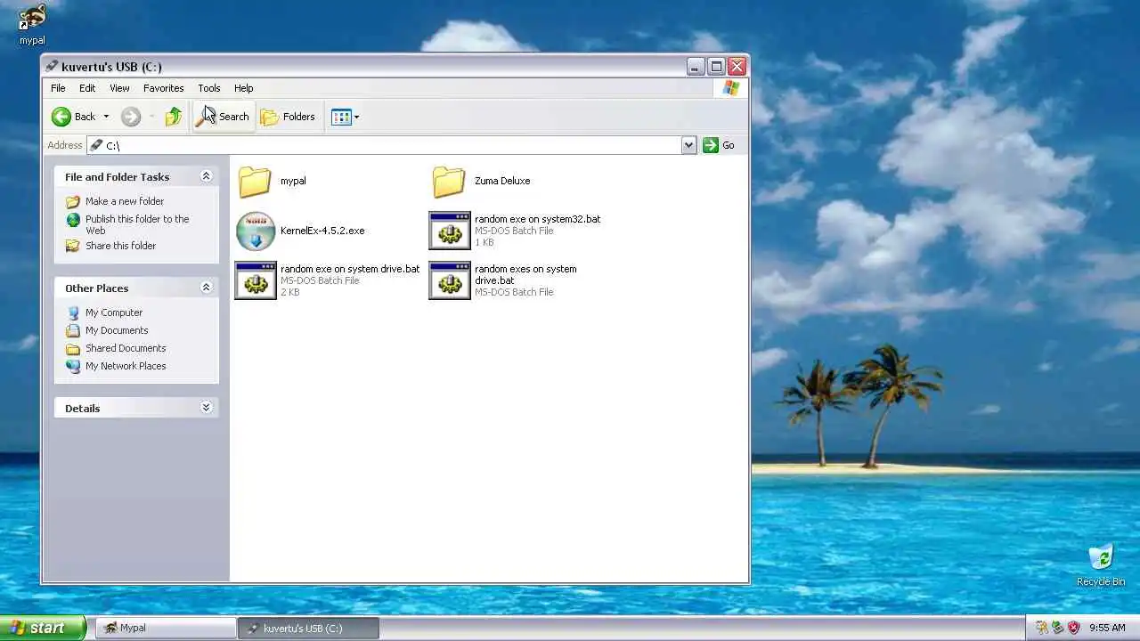Expand the Details panel

click(206, 408)
